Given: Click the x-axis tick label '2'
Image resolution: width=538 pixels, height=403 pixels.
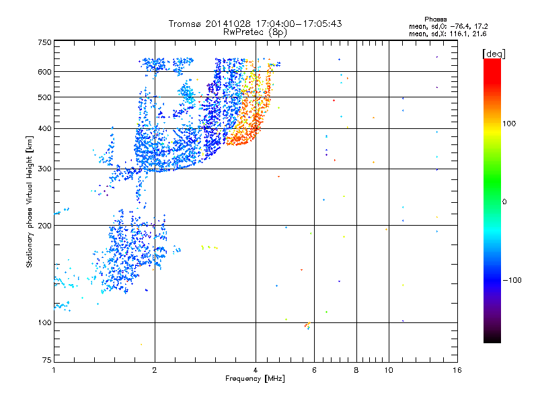Looking at the screenshot, I should pos(155,370).
